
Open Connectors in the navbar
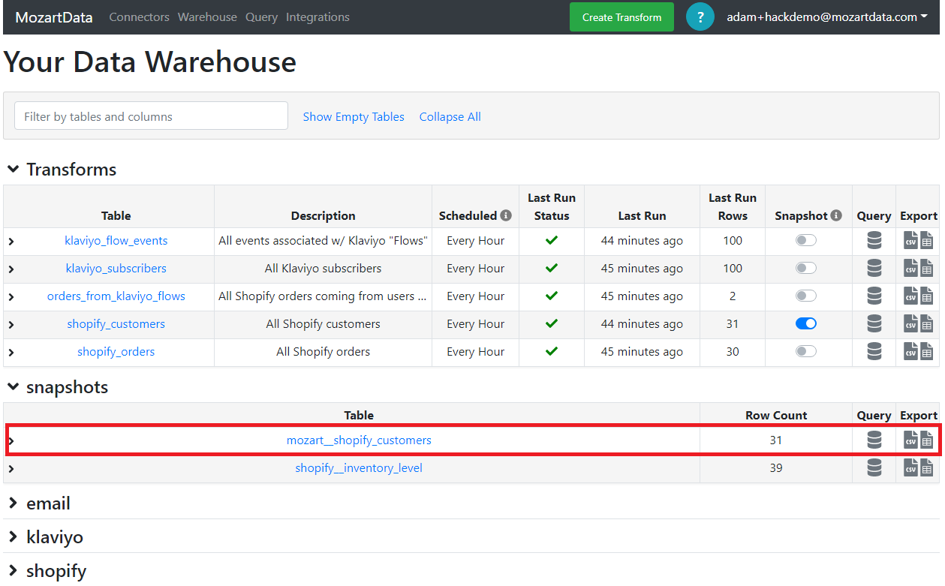[x=140, y=17]
